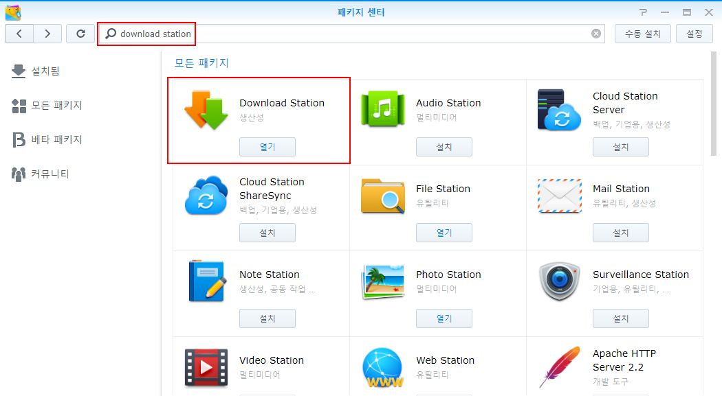Open Download Station with 열기 button
This screenshot has width=722, height=396.
click(267, 147)
